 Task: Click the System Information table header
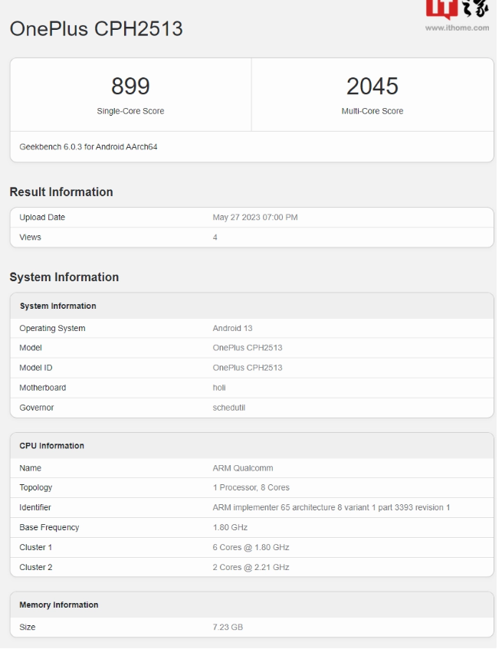click(x=58, y=306)
